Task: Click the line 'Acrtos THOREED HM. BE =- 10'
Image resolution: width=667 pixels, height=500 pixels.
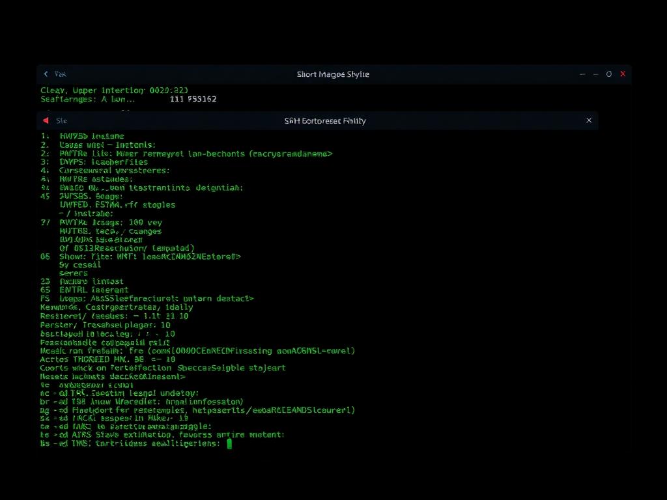Action: [x=108, y=359]
